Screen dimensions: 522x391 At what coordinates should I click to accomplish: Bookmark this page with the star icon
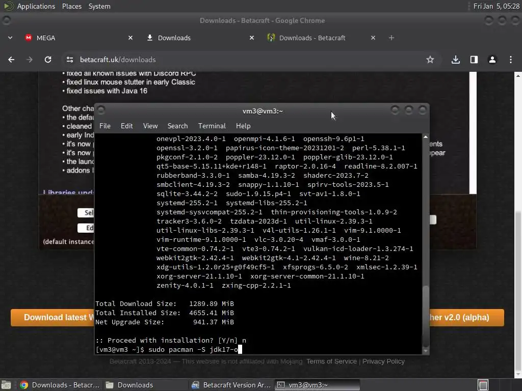tap(430, 60)
